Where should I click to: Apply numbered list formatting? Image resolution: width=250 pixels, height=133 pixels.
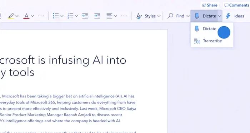click(70, 16)
